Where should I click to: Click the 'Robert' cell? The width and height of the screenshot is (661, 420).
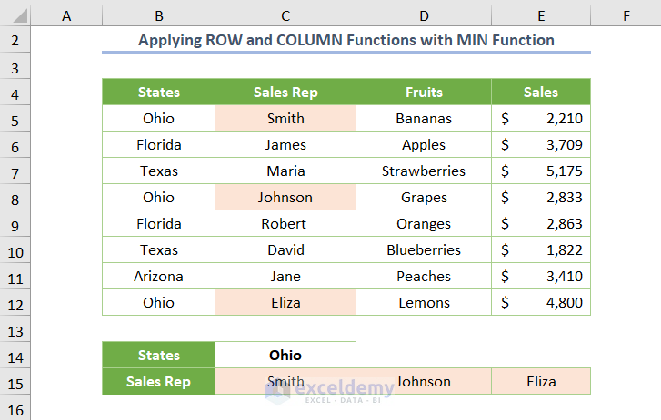[285, 224]
